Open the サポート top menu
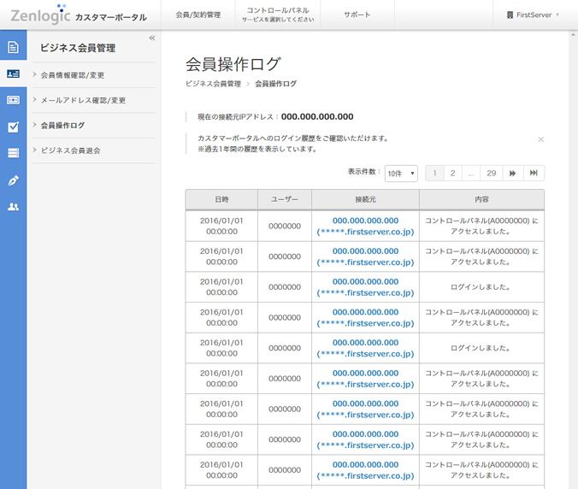The height and width of the screenshot is (489, 578). pos(357,15)
